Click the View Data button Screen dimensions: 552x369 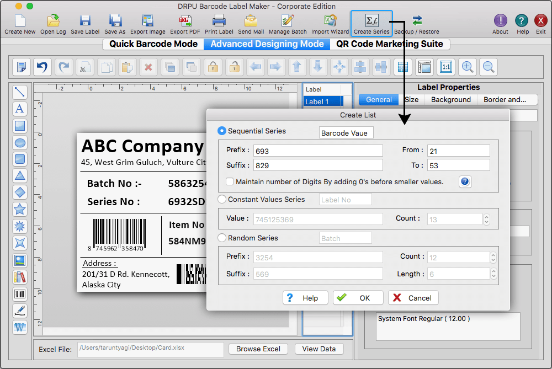pos(319,349)
